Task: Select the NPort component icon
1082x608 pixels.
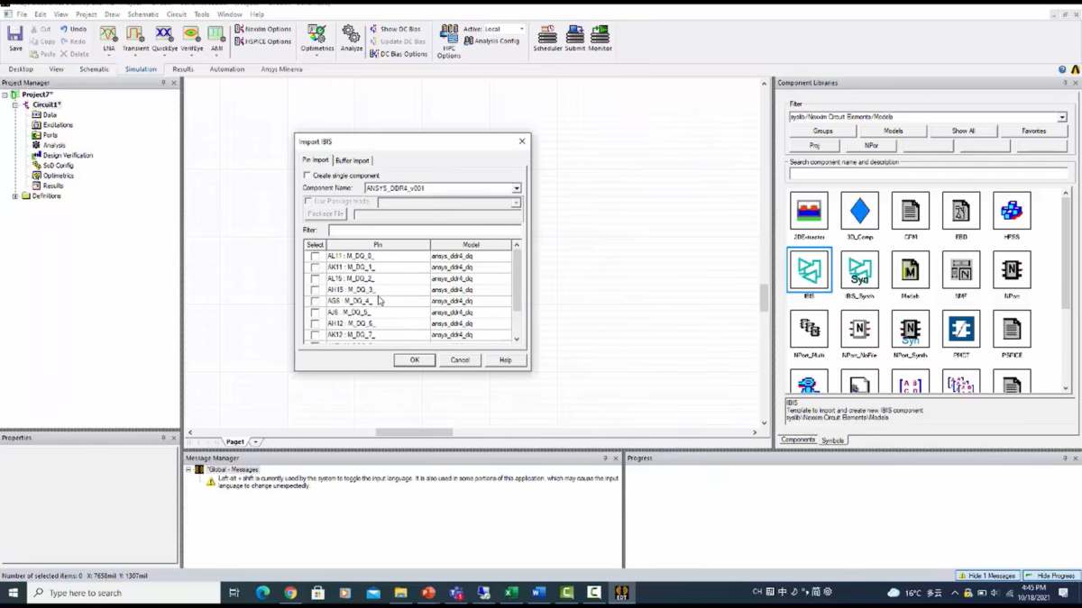Action: coord(1012,269)
